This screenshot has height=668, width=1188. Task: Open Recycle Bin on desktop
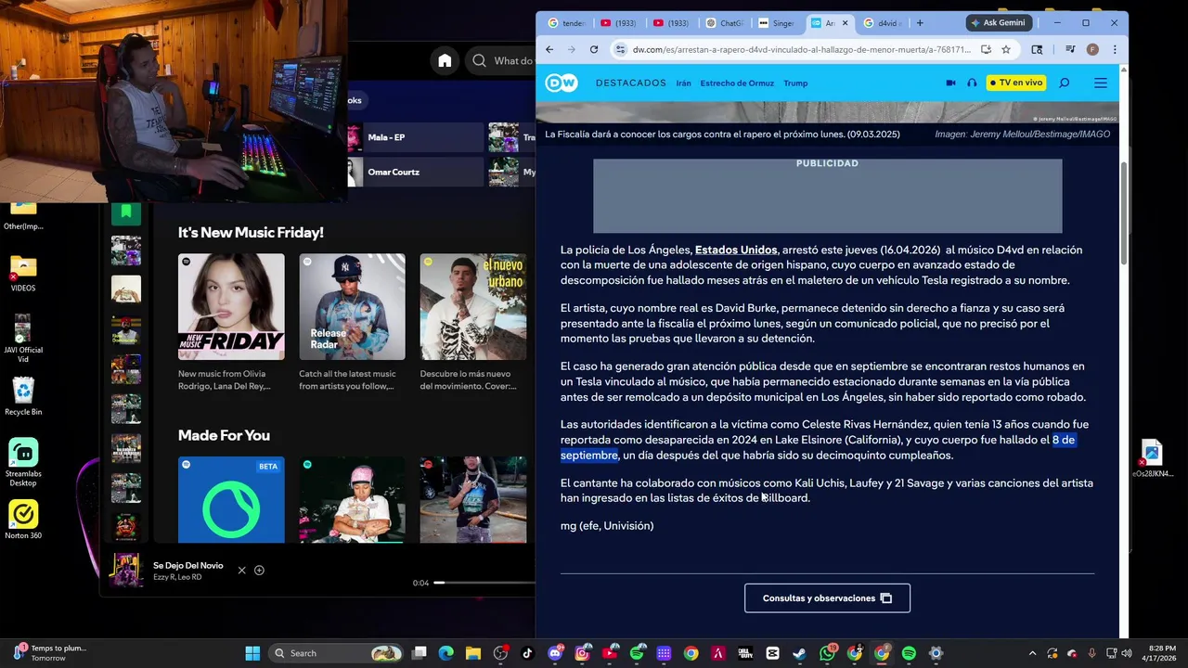coord(23,396)
